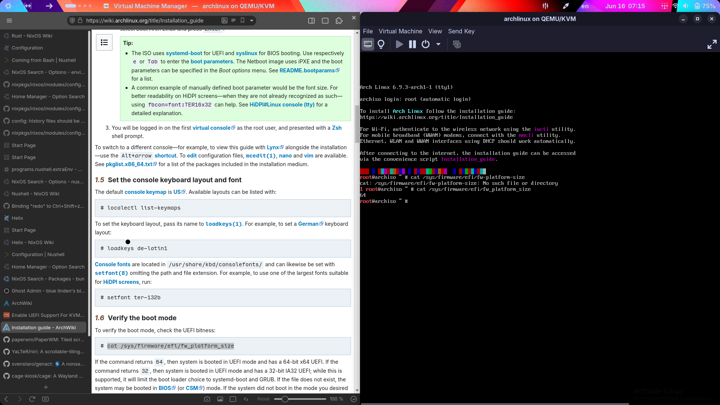Open the File menu in virt-manager
This screenshot has height=405, width=720.
[x=368, y=31]
